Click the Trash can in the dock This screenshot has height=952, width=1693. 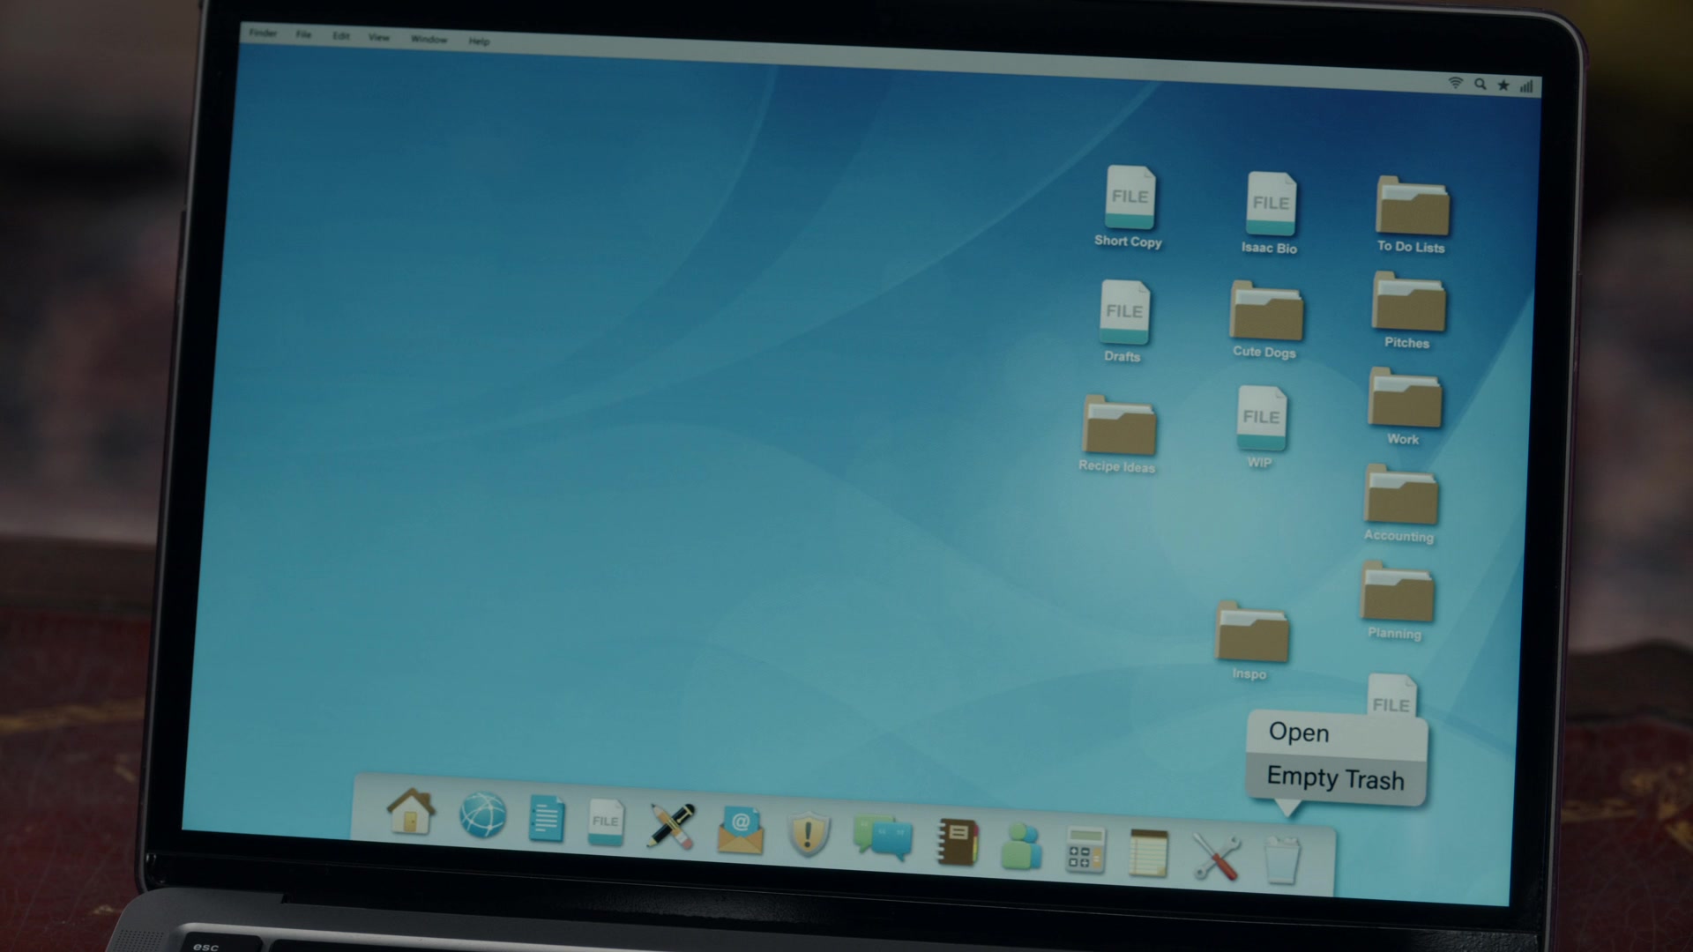tap(1282, 860)
